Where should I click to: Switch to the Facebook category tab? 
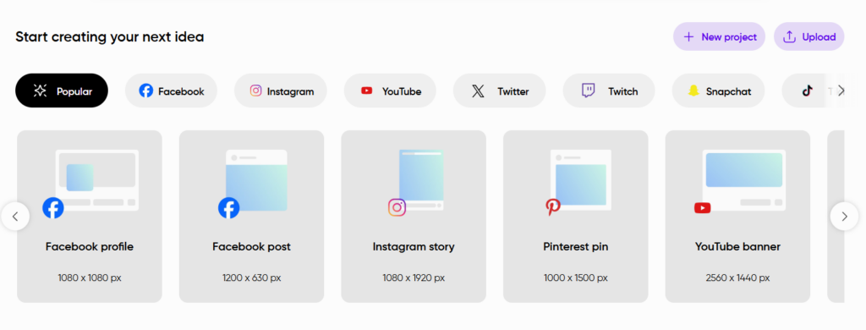coord(171,91)
